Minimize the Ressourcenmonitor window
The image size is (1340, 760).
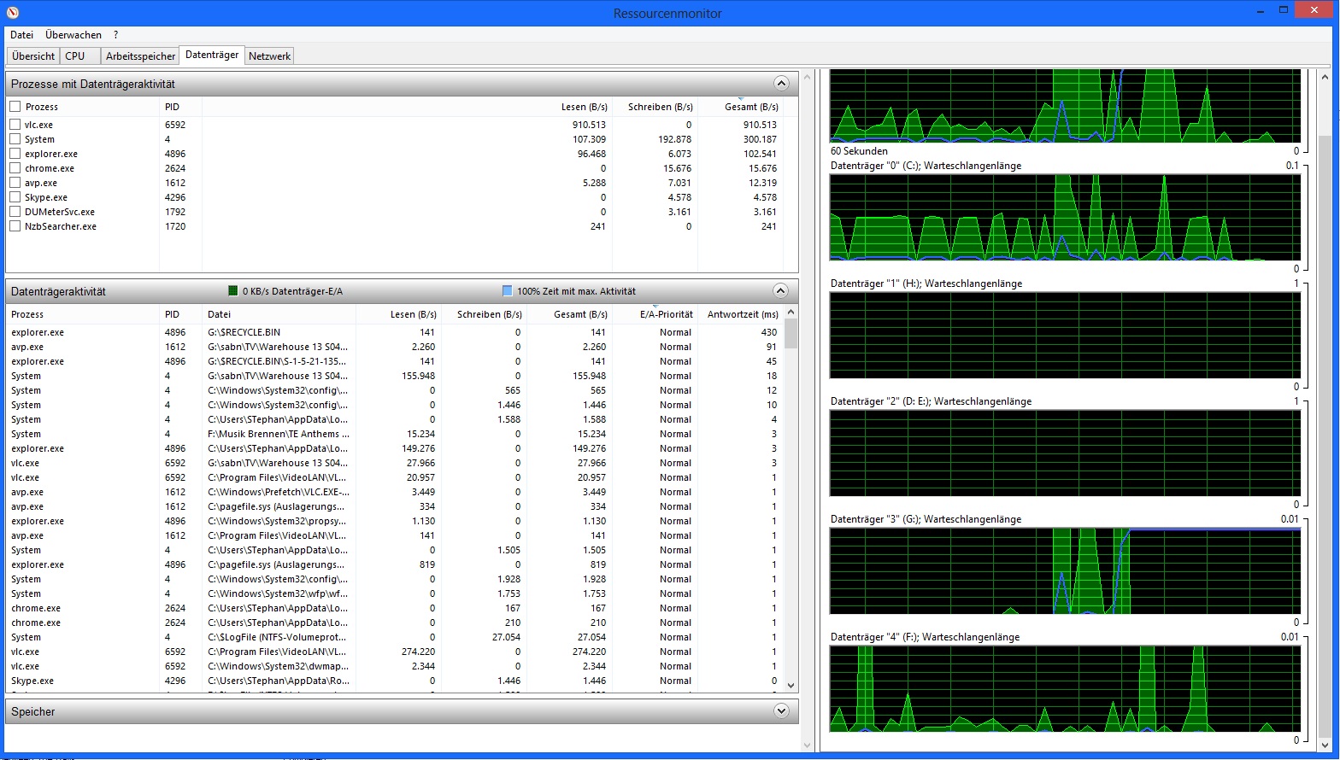click(x=1260, y=10)
